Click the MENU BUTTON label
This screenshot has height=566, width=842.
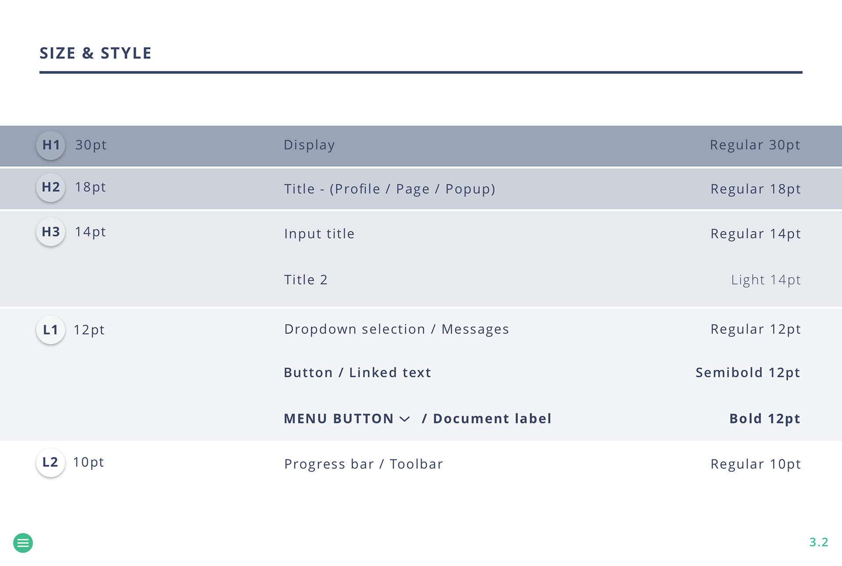pos(339,419)
